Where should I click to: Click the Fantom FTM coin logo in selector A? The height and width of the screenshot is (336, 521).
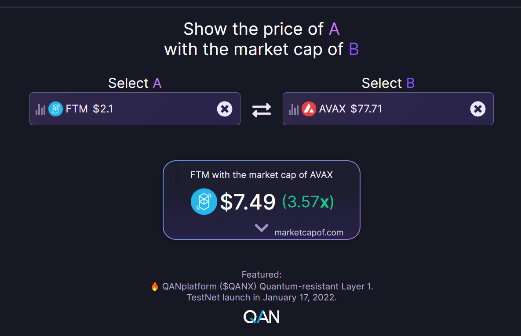coord(55,108)
